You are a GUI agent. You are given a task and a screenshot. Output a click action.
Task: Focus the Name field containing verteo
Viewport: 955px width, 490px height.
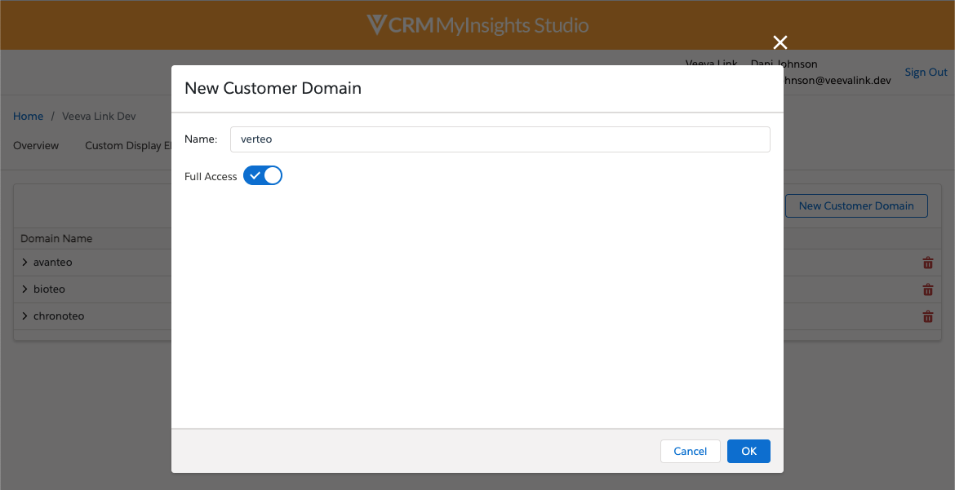point(500,139)
